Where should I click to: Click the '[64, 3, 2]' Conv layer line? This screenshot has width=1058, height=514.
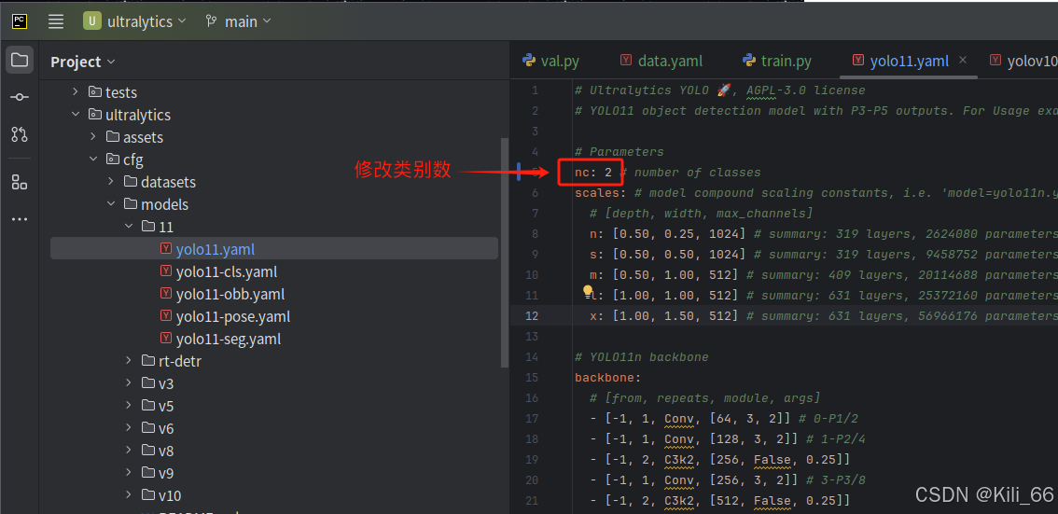[x=725, y=419]
